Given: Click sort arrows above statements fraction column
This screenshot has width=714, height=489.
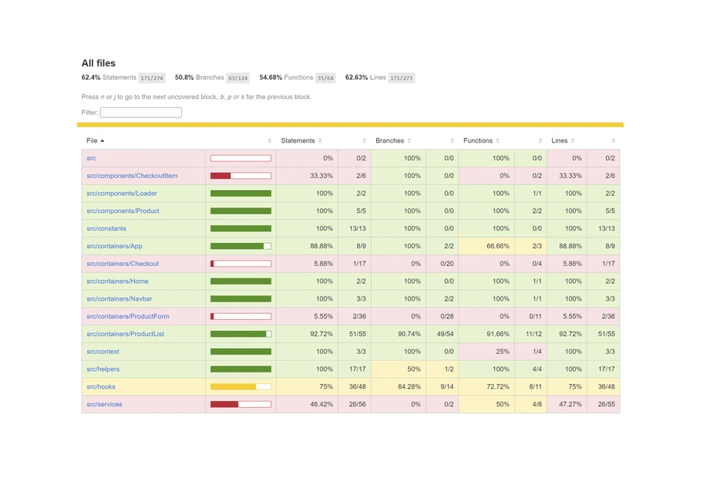Looking at the screenshot, I should [364, 141].
